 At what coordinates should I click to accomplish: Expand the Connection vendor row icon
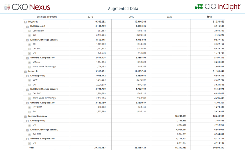[30, 31]
